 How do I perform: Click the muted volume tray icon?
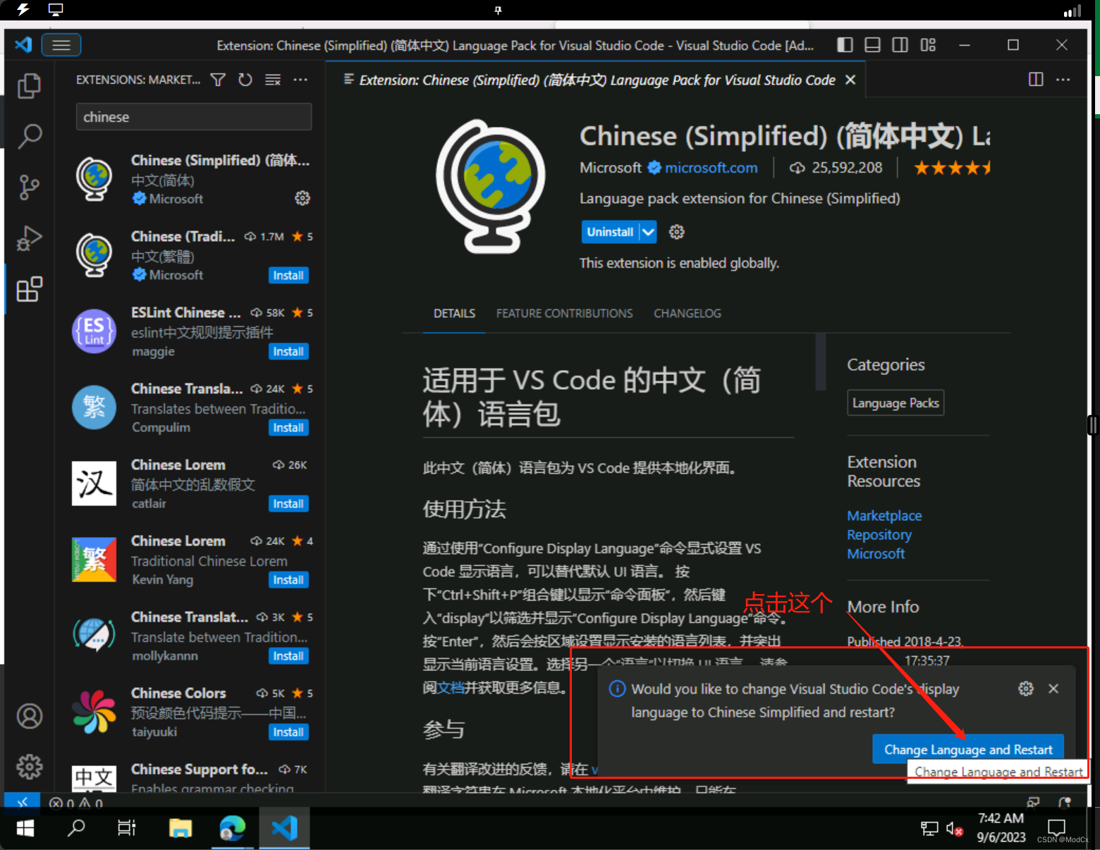tap(955, 829)
